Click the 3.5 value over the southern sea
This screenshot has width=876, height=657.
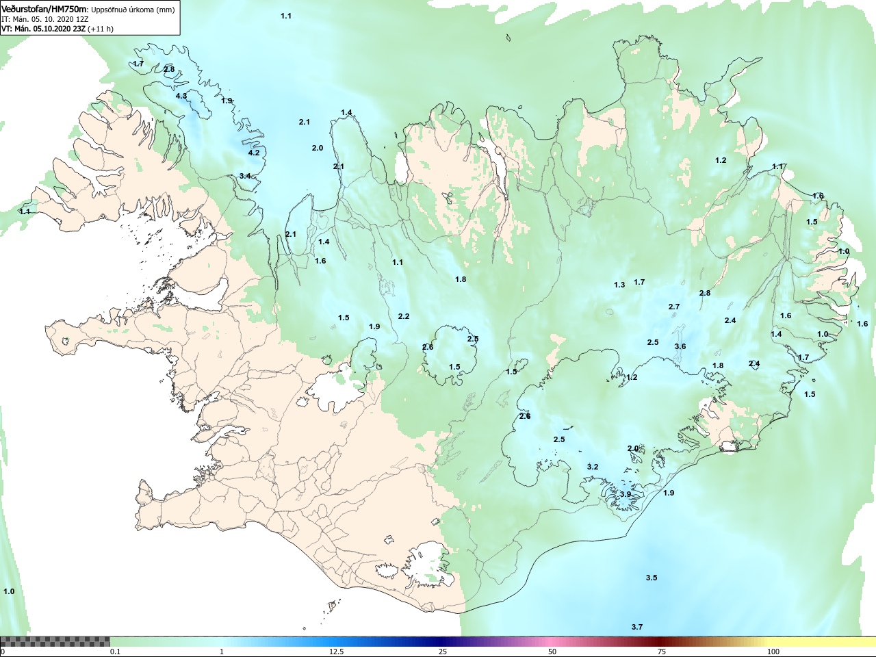coord(652,578)
